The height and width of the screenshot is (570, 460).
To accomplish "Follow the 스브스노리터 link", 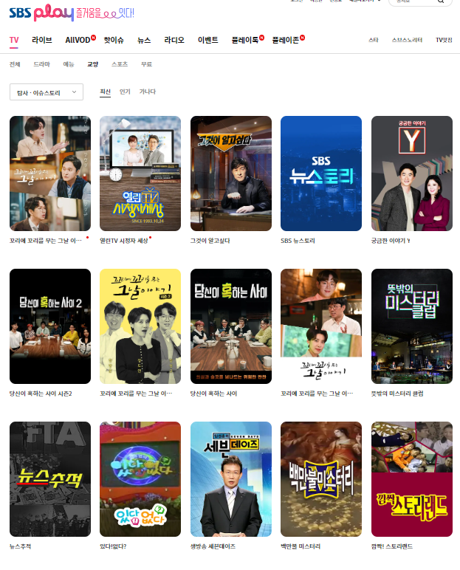I will (x=407, y=40).
